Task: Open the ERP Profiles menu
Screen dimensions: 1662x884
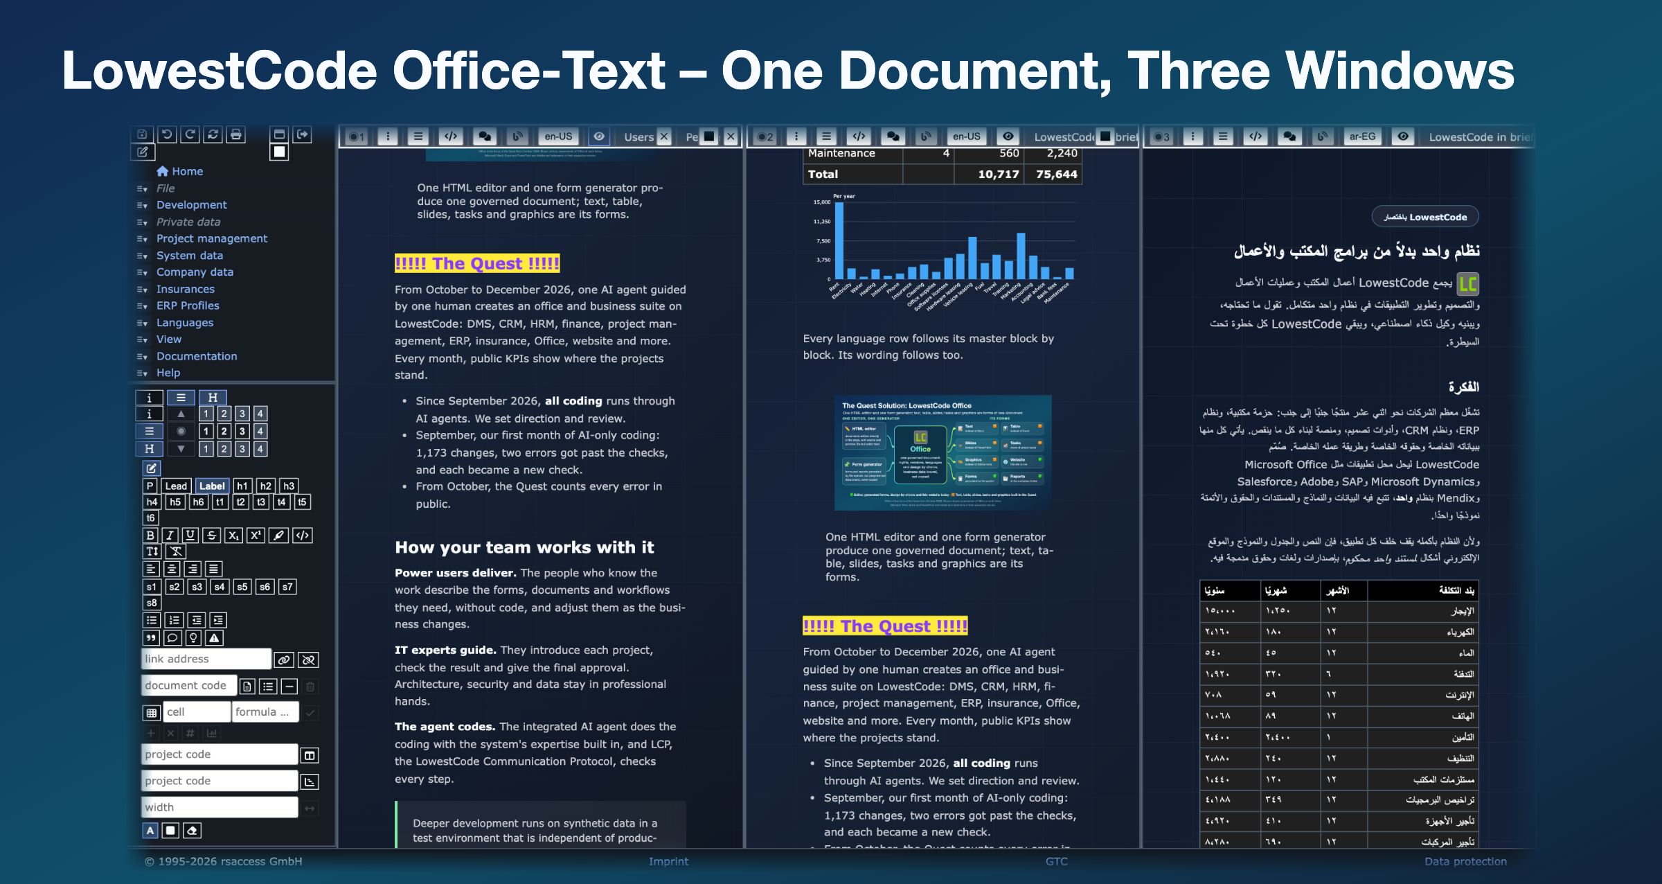Action: (188, 306)
